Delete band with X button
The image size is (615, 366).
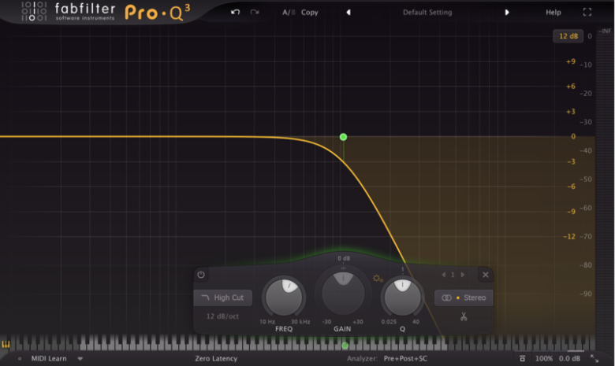(485, 275)
